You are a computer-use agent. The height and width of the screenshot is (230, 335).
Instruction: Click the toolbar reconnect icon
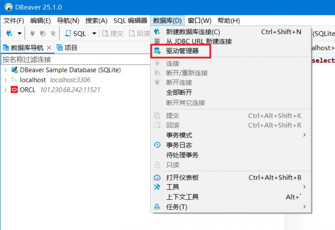click(x=43, y=34)
